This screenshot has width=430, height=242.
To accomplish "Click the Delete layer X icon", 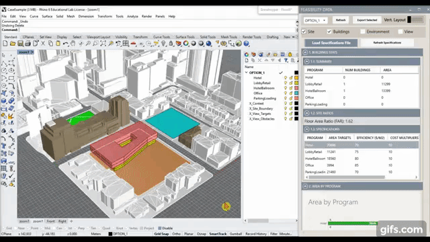I will 259,61.
